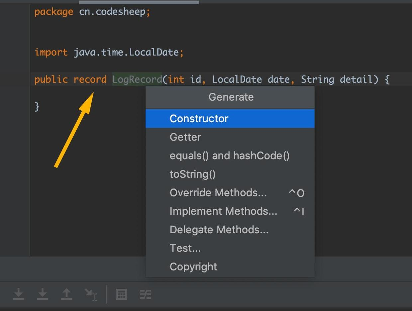Open Override Methods... entry
The height and width of the screenshot is (311, 412).
(218, 193)
